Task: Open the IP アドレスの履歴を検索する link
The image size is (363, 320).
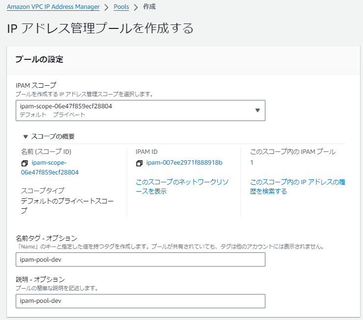Action: 297,187
